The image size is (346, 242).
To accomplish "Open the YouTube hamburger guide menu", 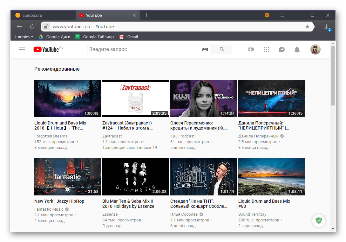I will coord(22,49).
